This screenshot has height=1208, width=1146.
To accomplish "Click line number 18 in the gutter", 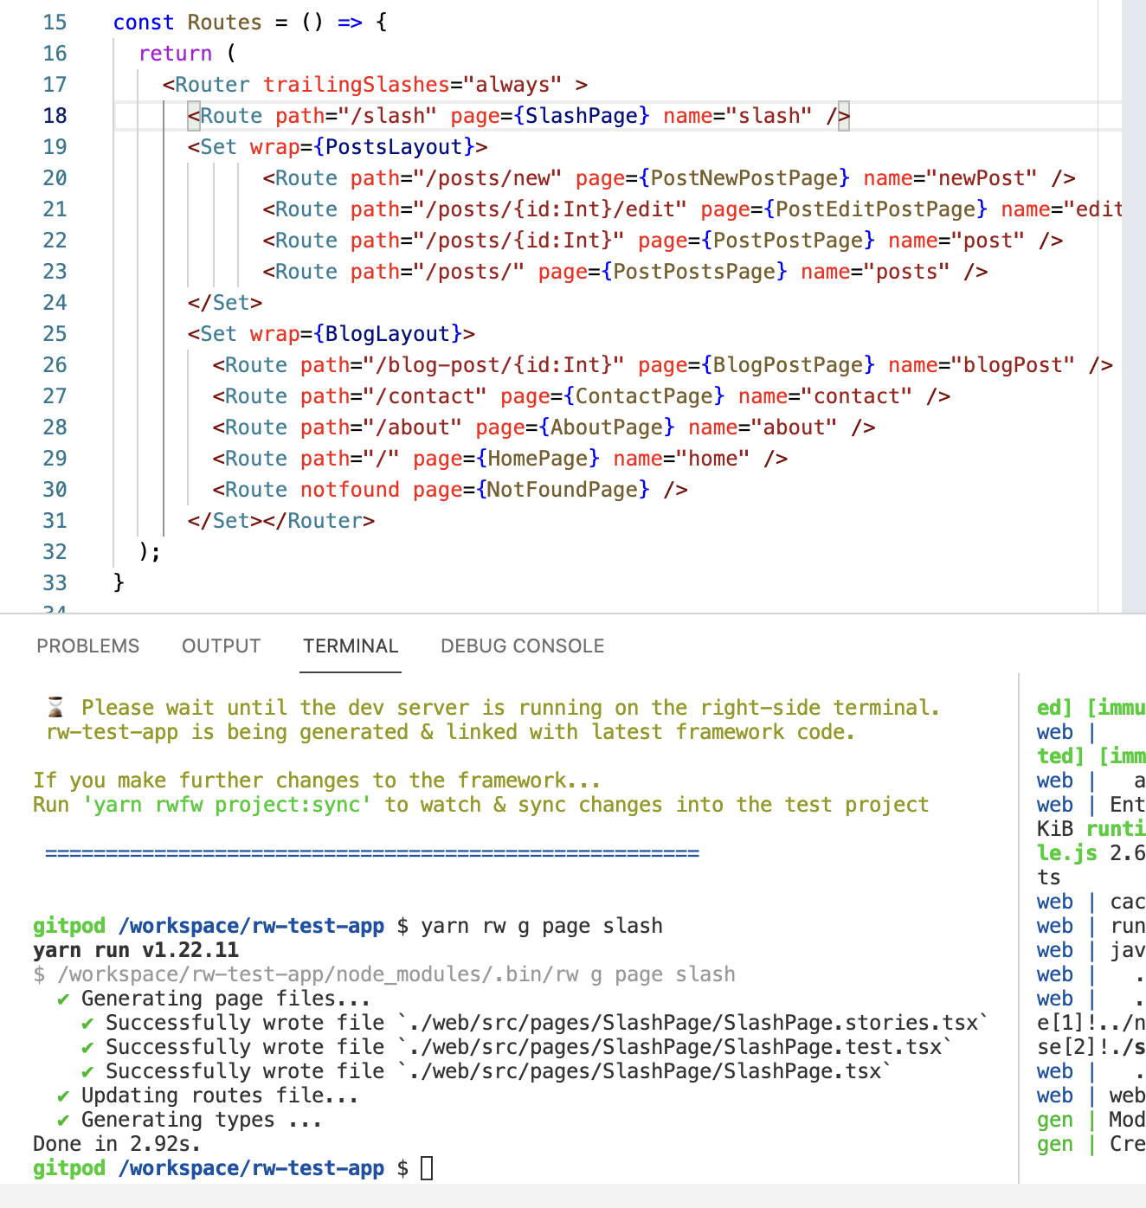I will pos(55,115).
